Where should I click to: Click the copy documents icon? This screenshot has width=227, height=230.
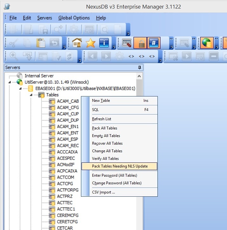pyautogui.click(x=27, y=43)
